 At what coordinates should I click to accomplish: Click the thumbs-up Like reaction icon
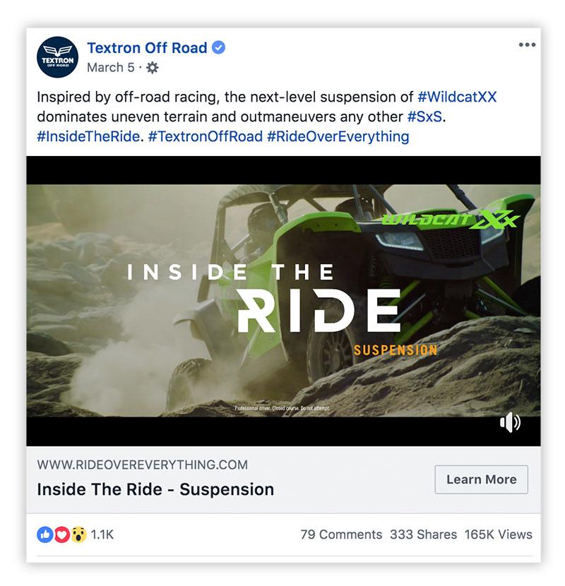(x=45, y=534)
